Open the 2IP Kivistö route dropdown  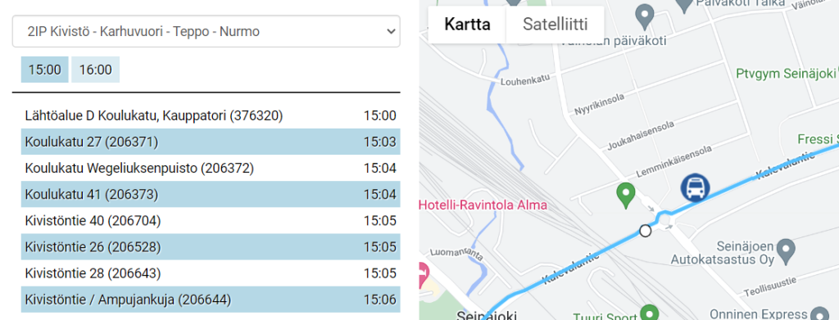pyautogui.click(x=206, y=32)
